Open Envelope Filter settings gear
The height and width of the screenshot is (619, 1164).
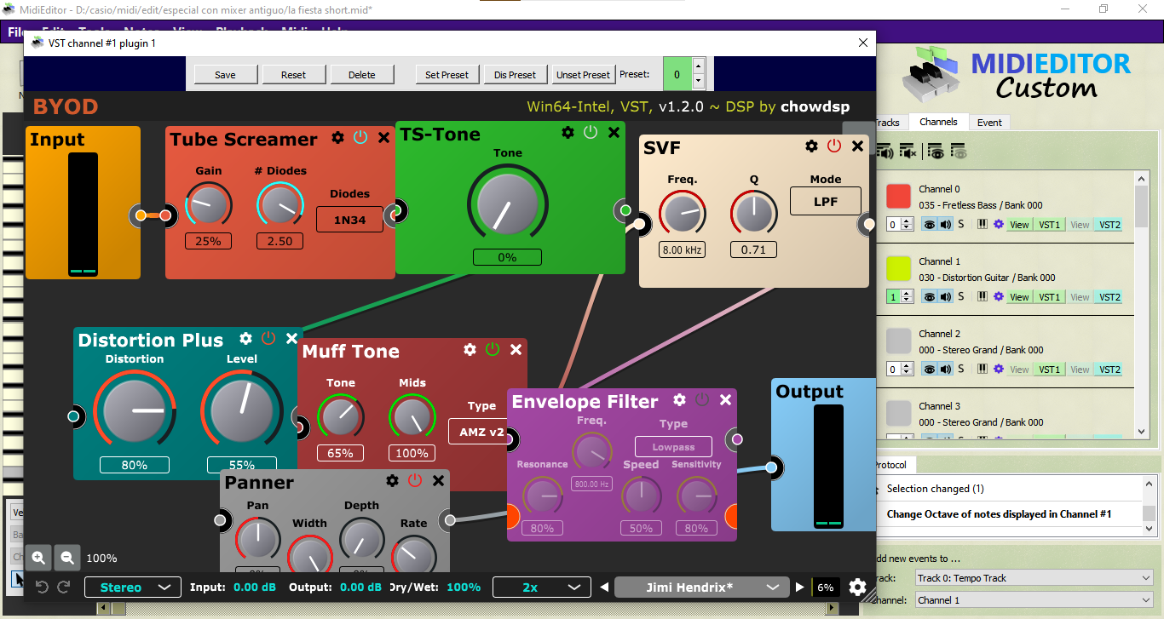pyautogui.click(x=679, y=399)
